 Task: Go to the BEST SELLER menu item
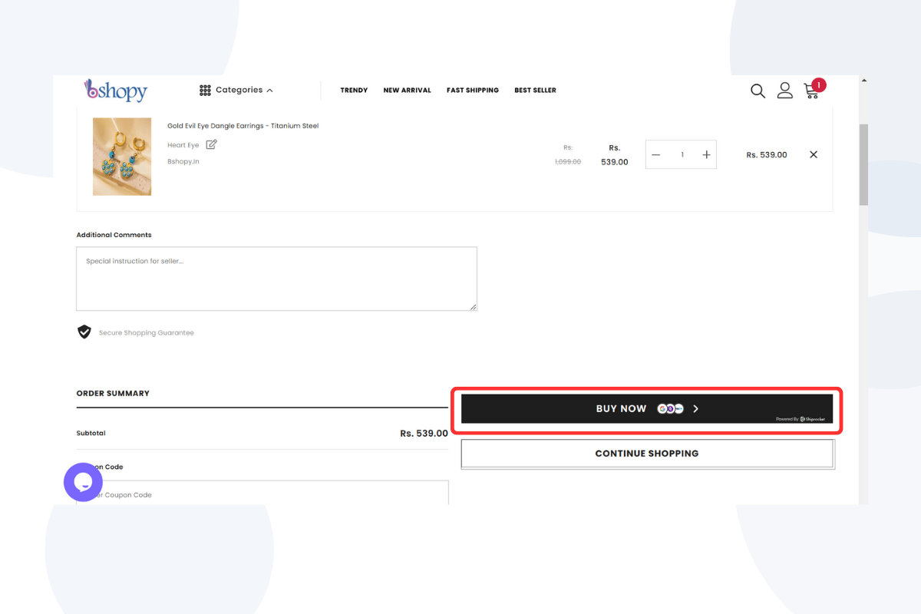535,91
